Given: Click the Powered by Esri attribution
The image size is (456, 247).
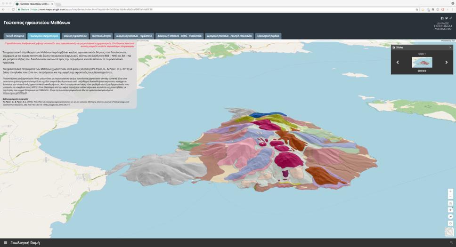Looking at the screenshot, I should [x=448, y=40].
